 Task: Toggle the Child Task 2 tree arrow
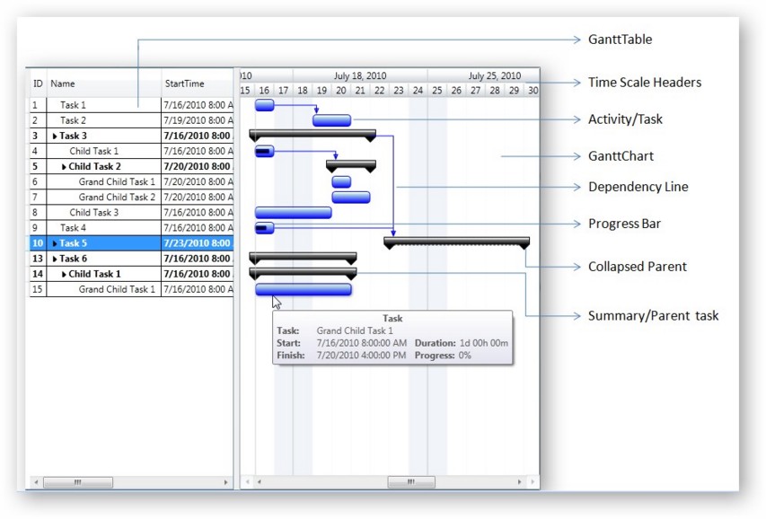point(65,167)
